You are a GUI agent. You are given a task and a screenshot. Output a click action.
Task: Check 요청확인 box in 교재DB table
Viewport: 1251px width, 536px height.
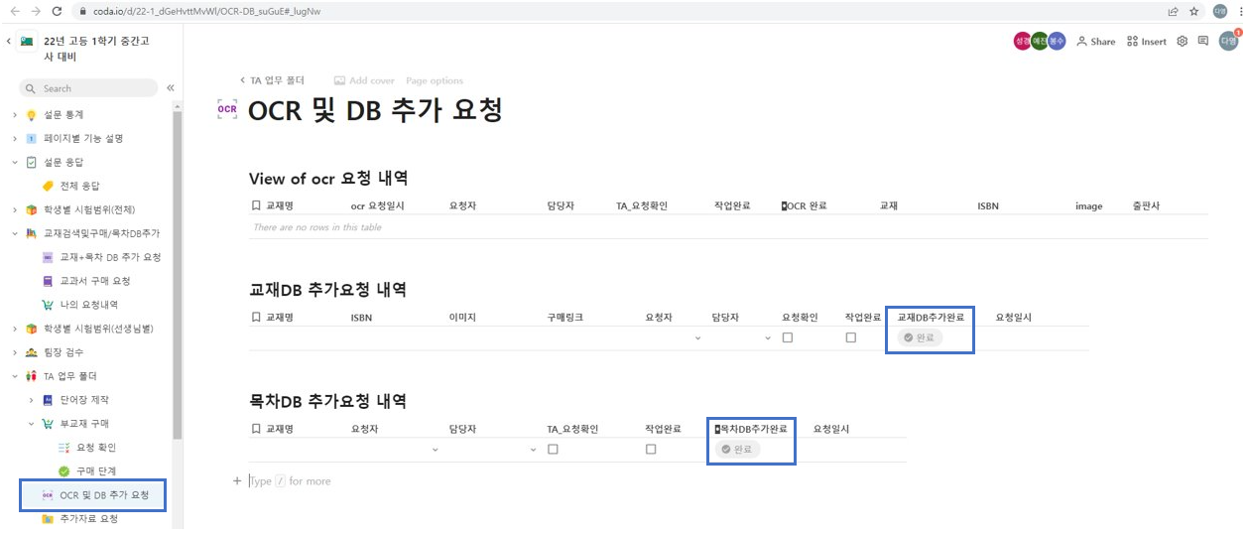787,337
